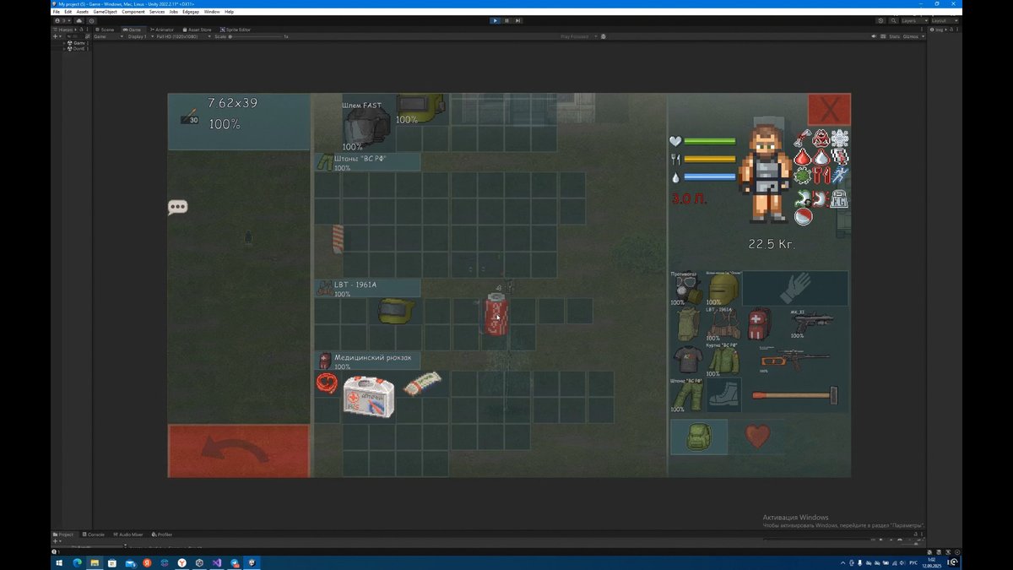Image resolution: width=1013 pixels, height=570 pixels.
Task: Select the green backpack inventory tab
Action: click(699, 437)
